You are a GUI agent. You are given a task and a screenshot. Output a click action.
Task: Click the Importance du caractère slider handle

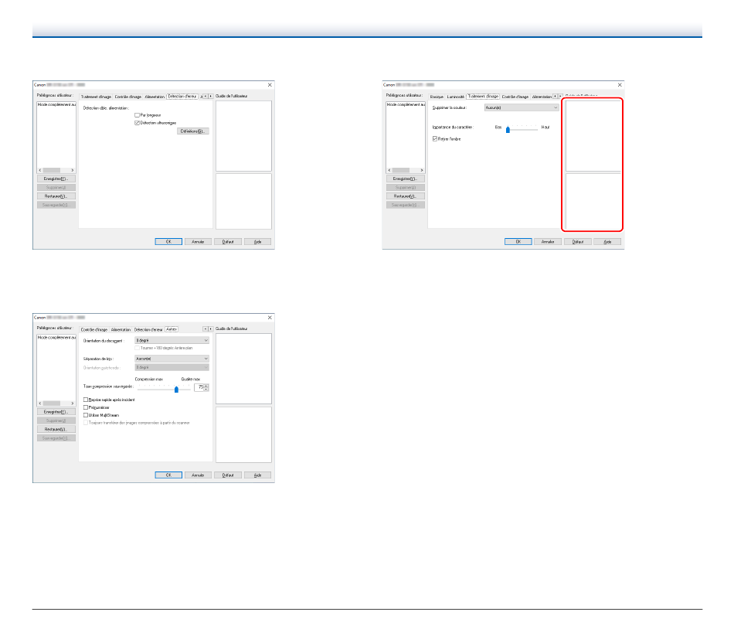tap(508, 130)
